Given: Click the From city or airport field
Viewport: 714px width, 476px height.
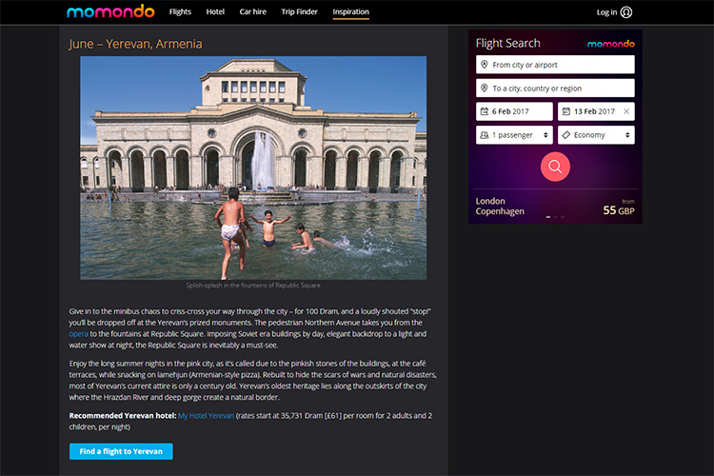Looking at the screenshot, I should tap(555, 65).
